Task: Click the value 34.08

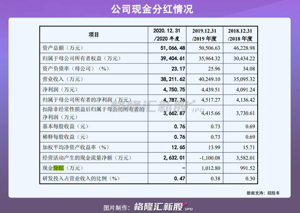Action: (x=249, y=69)
